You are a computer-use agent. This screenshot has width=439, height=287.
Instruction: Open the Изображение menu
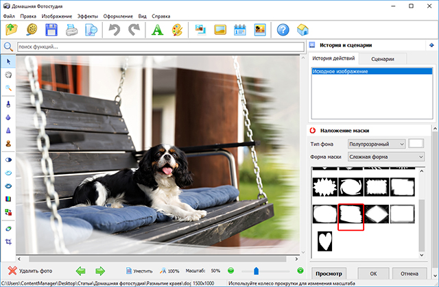[57, 16]
